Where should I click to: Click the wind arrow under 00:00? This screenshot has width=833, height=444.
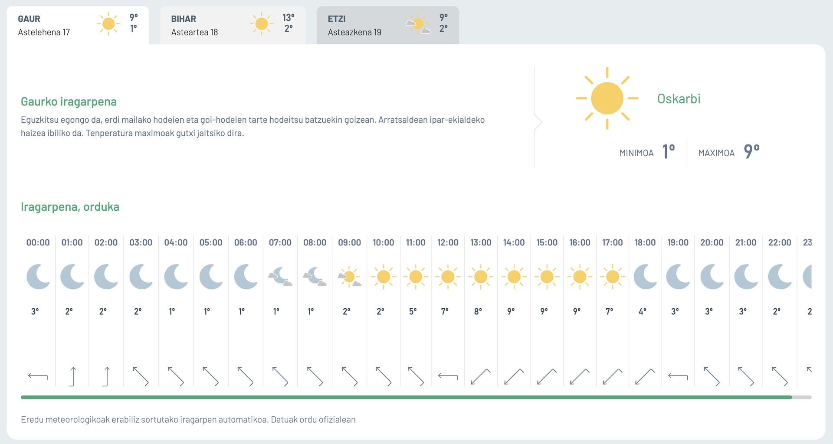(x=38, y=376)
